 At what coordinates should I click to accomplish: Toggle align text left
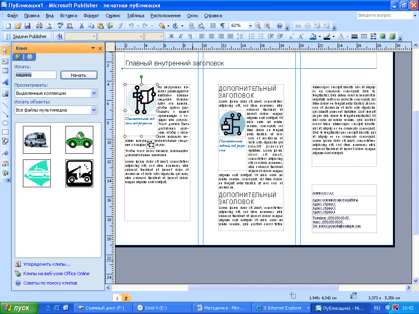[x=202, y=36]
